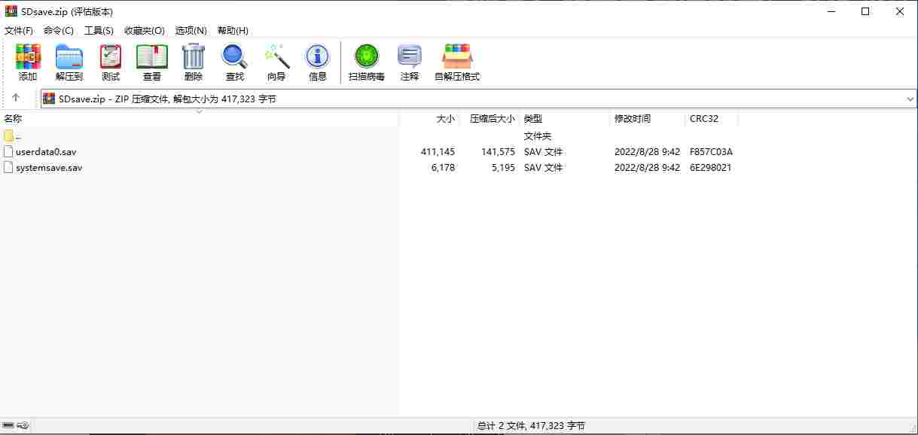Minimize the SDsave.zip window
The image size is (918, 435).
pos(831,11)
